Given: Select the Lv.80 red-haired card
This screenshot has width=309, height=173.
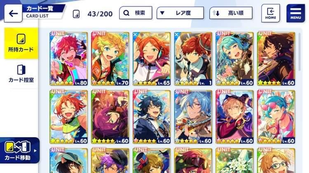Looking at the screenshot, I should pyautogui.click(x=68, y=59).
